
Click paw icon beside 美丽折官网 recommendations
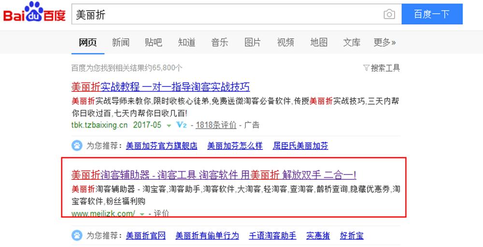click(x=77, y=236)
